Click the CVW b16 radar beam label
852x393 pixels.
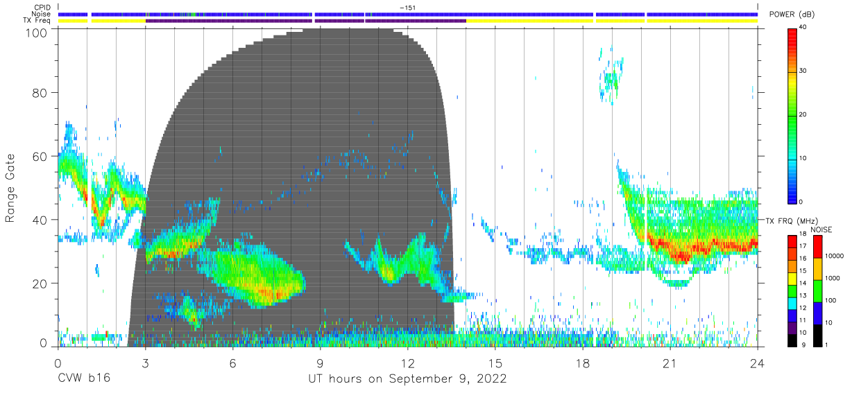pos(83,379)
